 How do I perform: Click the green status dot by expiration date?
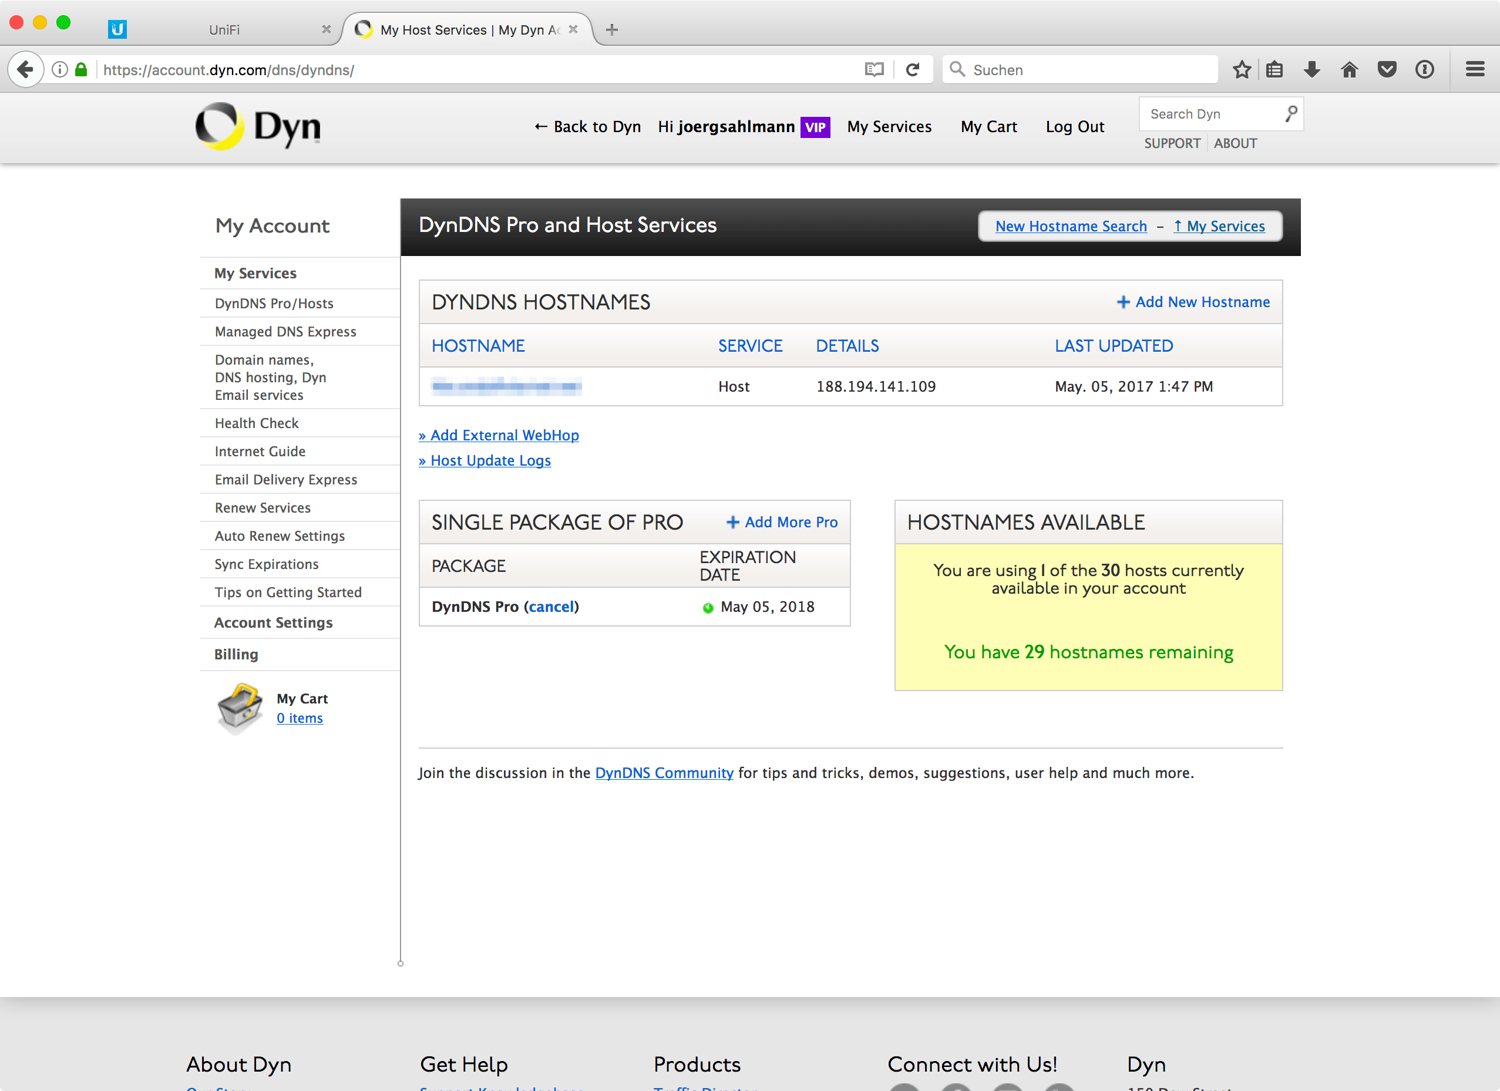[x=708, y=608]
